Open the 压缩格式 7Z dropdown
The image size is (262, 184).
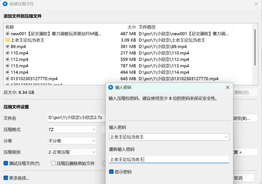pyautogui.click(x=72, y=130)
